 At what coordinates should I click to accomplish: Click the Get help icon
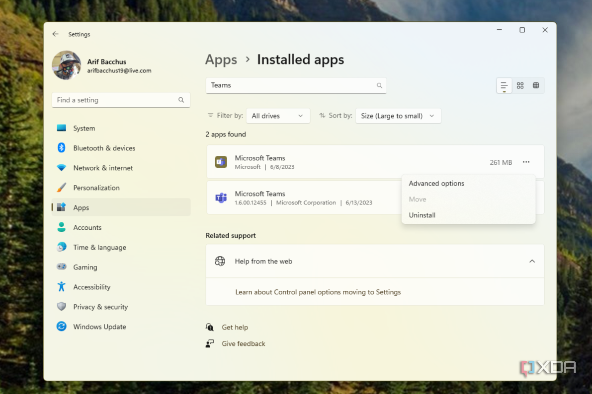pos(209,327)
